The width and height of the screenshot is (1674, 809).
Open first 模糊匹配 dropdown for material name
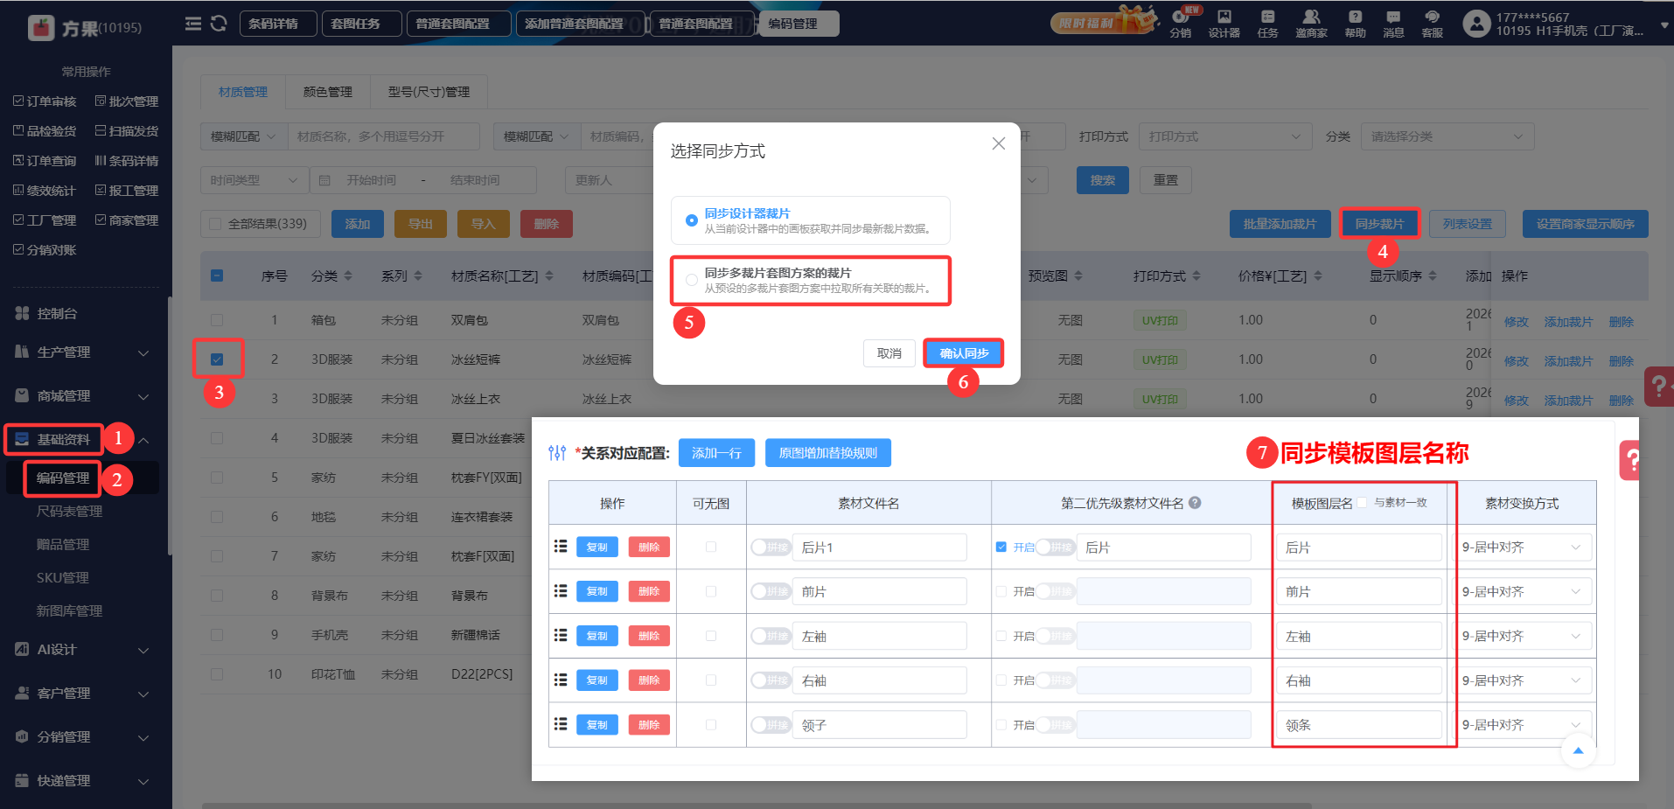pyautogui.click(x=244, y=136)
